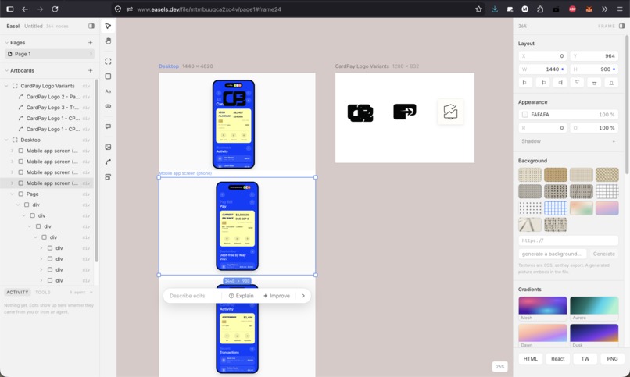Select the Image insert tool
The image size is (630, 377).
tap(108, 148)
